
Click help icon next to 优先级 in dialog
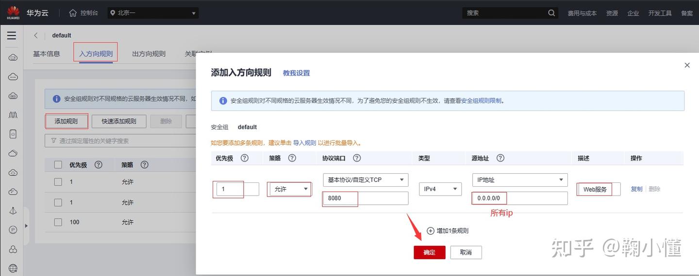(x=245, y=158)
